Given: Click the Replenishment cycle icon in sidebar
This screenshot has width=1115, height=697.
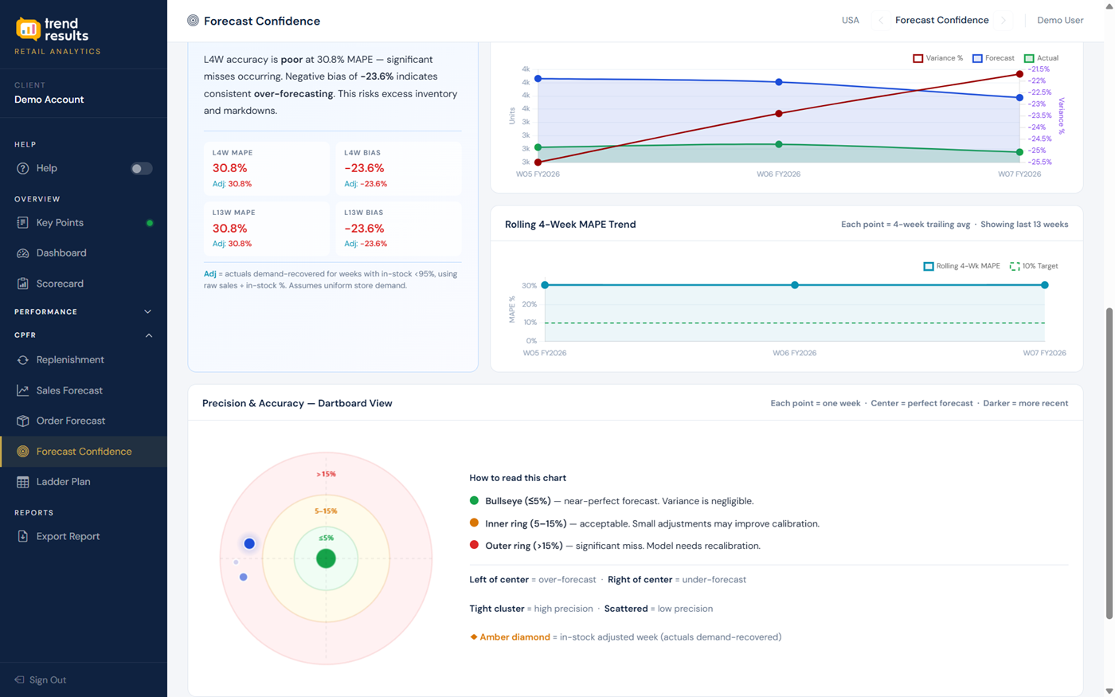Looking at the screenshot, I should (22, 360).
